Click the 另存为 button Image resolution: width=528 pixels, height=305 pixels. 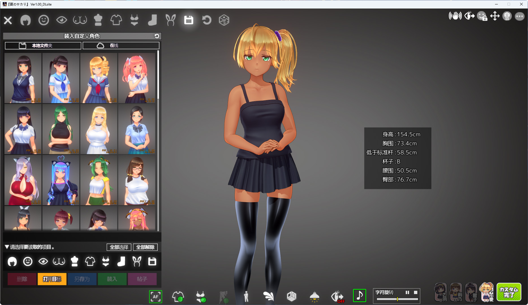tap(82, 279)
